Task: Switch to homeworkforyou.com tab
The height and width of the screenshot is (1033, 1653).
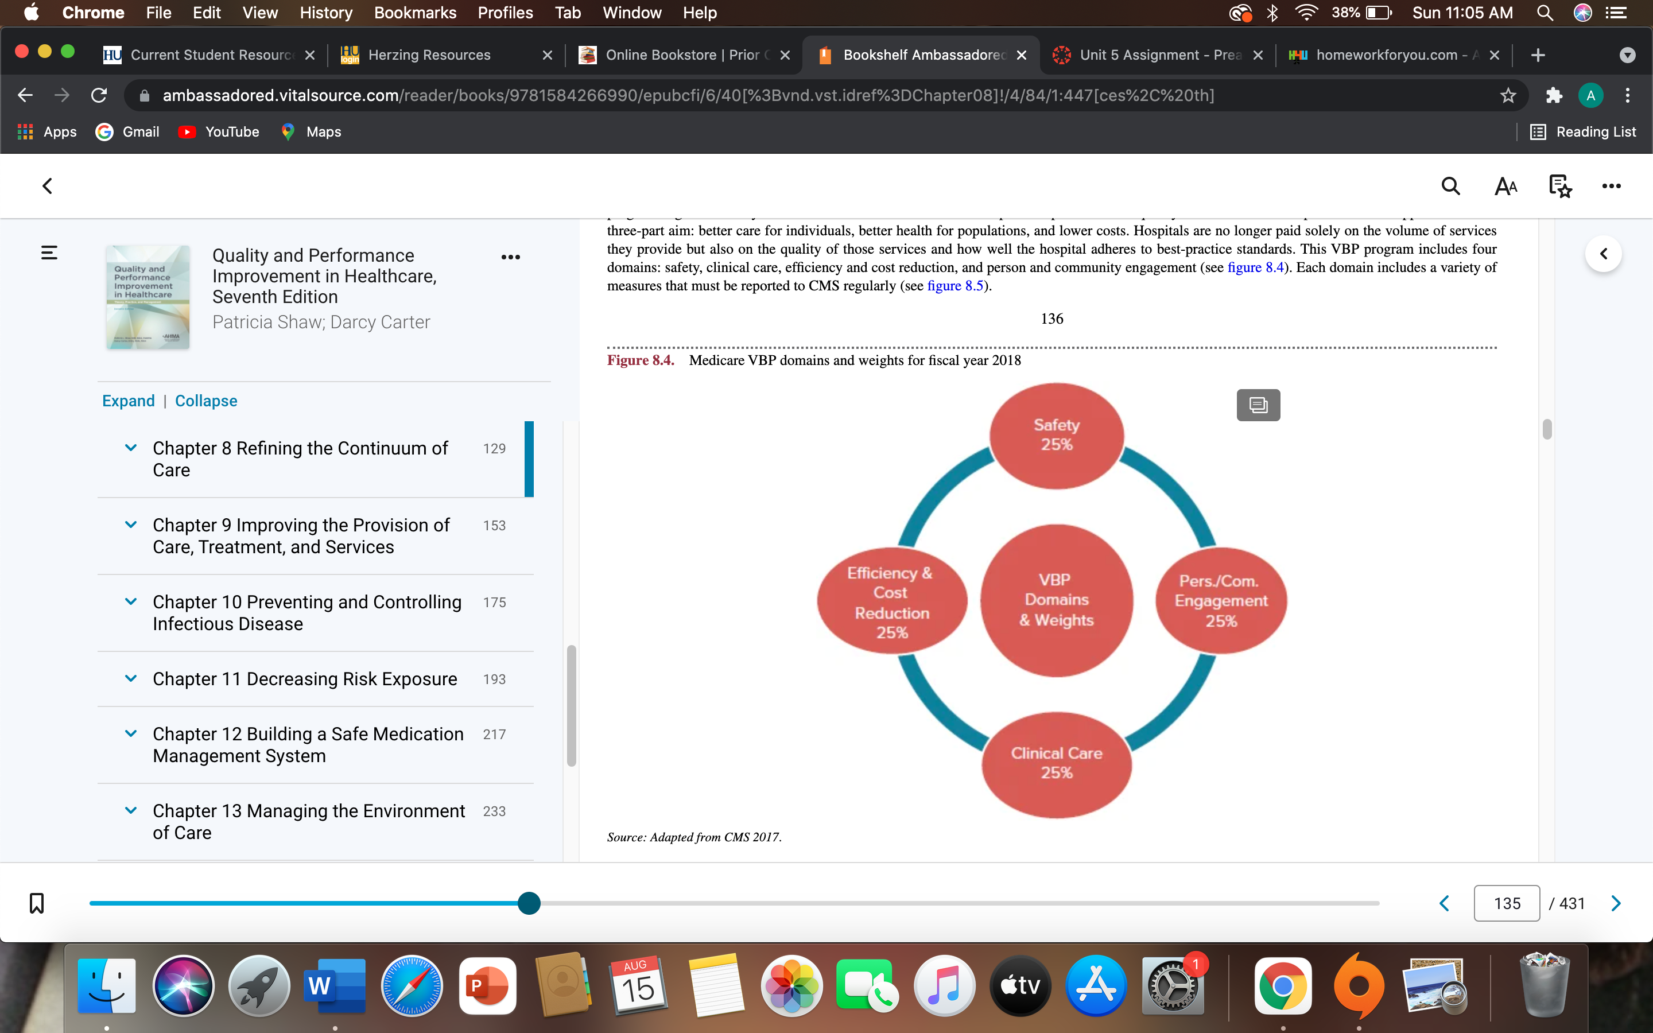Action: (1394, 55)
